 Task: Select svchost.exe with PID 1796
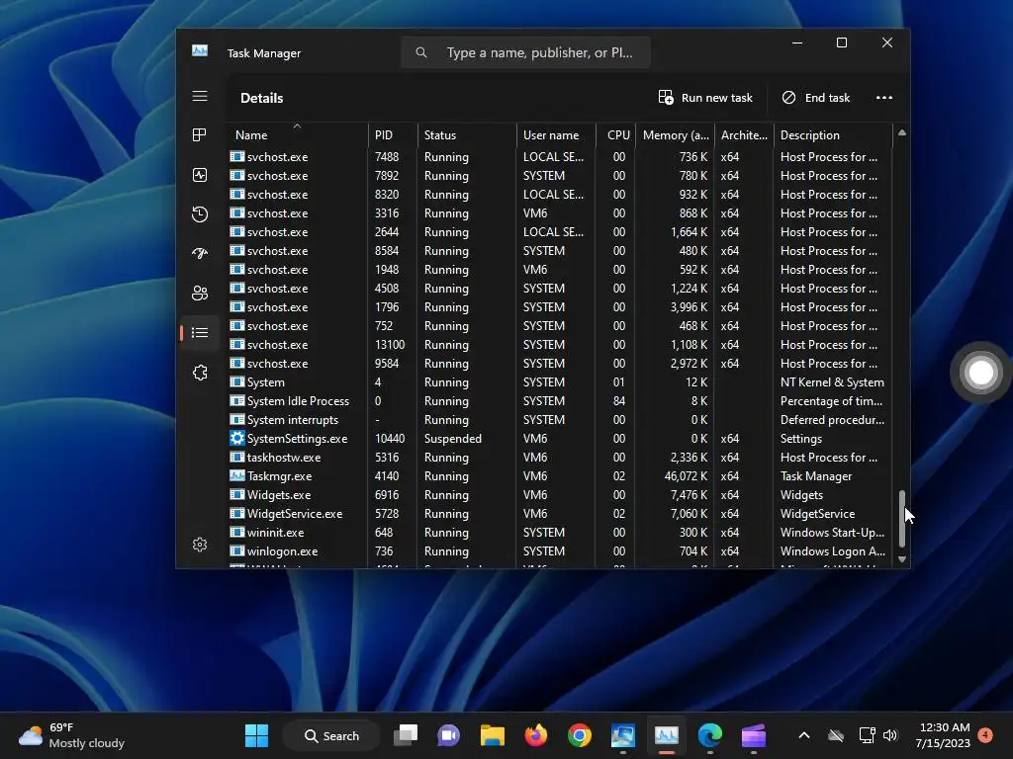[x=560, y=307]
